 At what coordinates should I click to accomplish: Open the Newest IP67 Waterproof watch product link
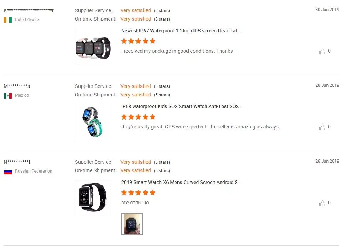click(x=181, y=31)
